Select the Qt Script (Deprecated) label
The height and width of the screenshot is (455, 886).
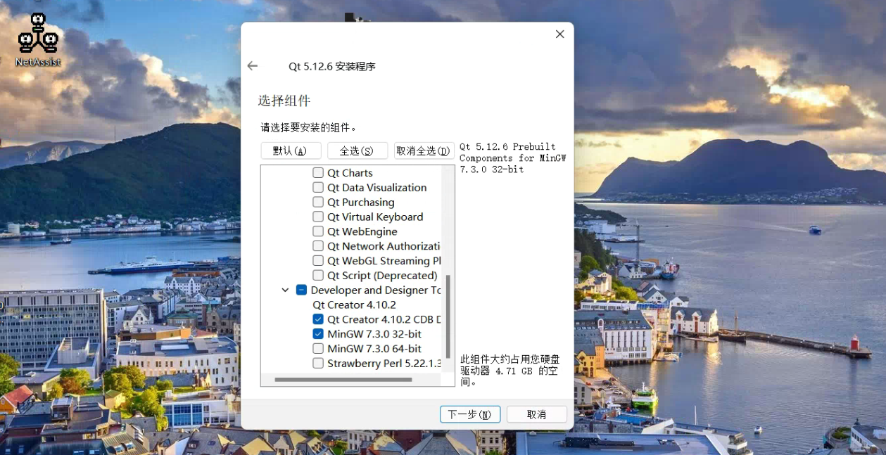(x=382, y=276)
